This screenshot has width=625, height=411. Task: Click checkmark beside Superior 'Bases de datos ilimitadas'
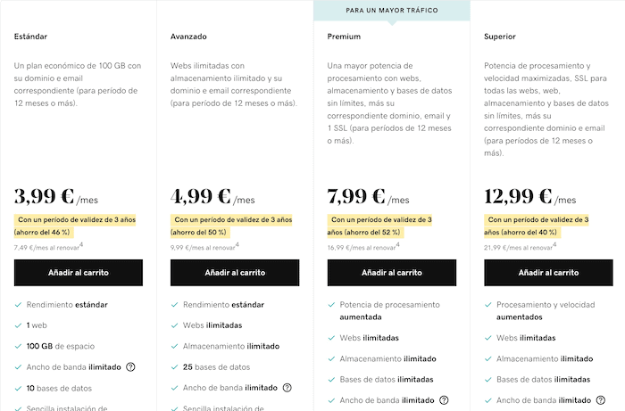(487, 380)
